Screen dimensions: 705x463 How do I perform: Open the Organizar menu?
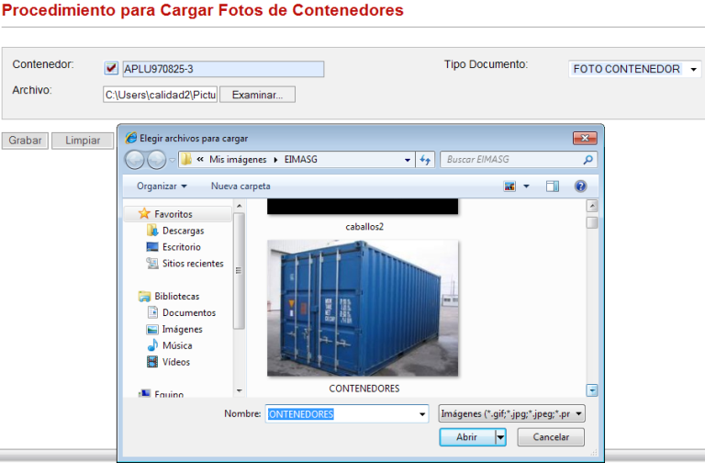pos(162,186)
